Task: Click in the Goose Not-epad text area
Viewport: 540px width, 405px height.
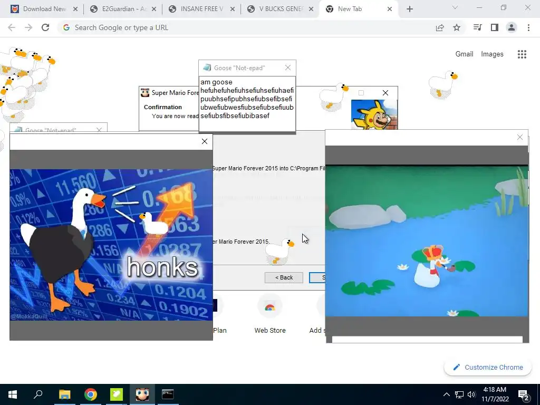Action: tap(247, 104)
